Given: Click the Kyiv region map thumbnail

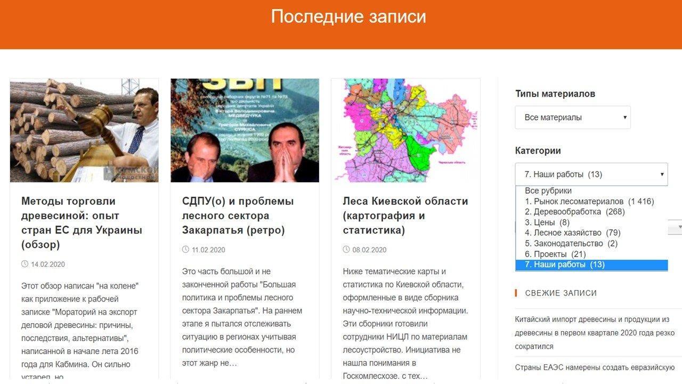Looking at the screenshot, I should pyautogui.click(x=405, y=131).
